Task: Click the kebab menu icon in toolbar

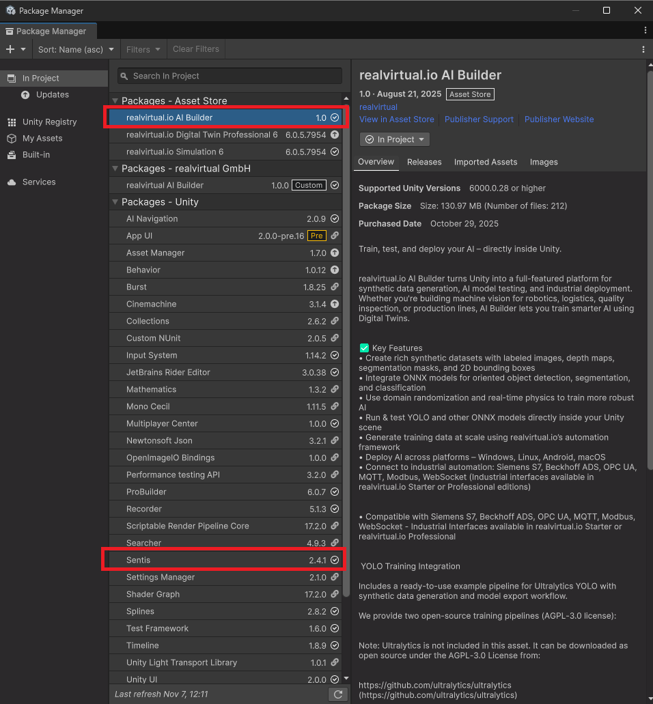Action: pyautogui.click(x=643, y=49)
